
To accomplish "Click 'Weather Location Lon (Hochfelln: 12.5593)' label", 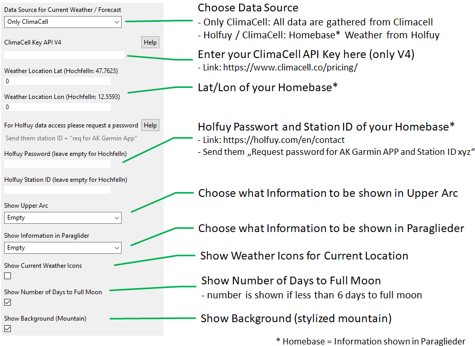I will tap(62, 97).
